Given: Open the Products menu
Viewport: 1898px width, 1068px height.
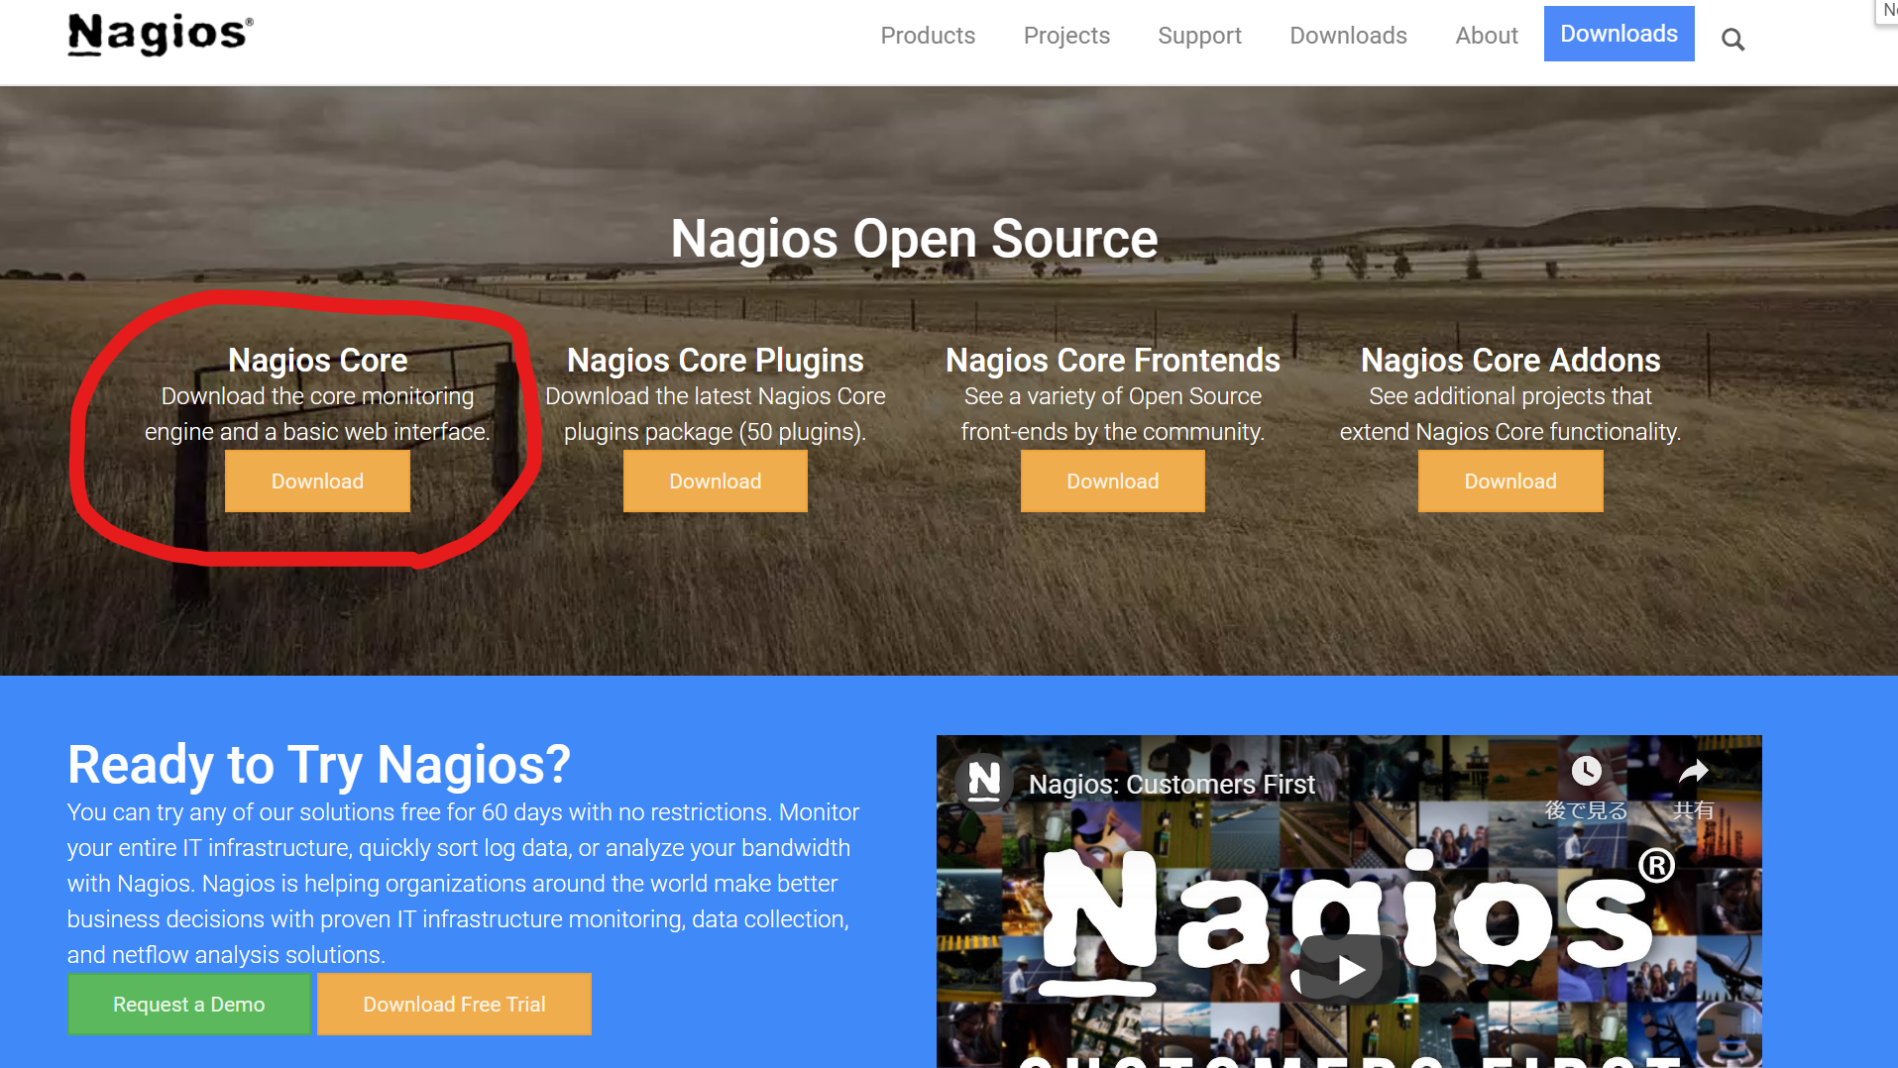Looking at the screenshot, I should [928, 36].
